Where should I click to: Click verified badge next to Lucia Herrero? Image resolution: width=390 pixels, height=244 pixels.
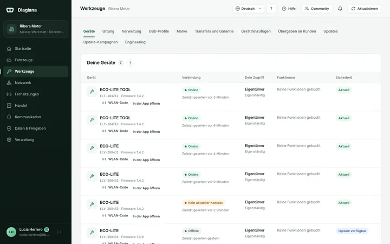pyautogui.click(x=47, y=229)
